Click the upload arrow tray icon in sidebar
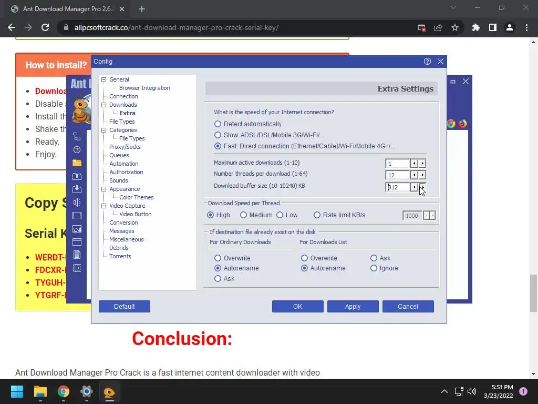This screenshot has width=538, height=404. click(x=77, y=176)
